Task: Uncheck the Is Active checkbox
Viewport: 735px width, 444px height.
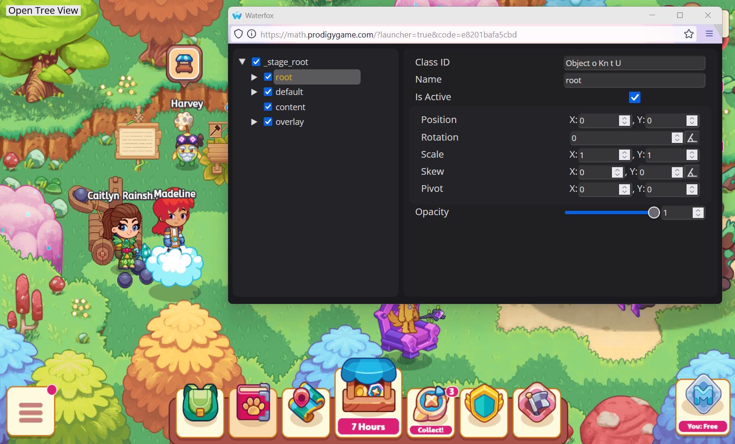Action: pyautogui.click(x=635, y=97)
